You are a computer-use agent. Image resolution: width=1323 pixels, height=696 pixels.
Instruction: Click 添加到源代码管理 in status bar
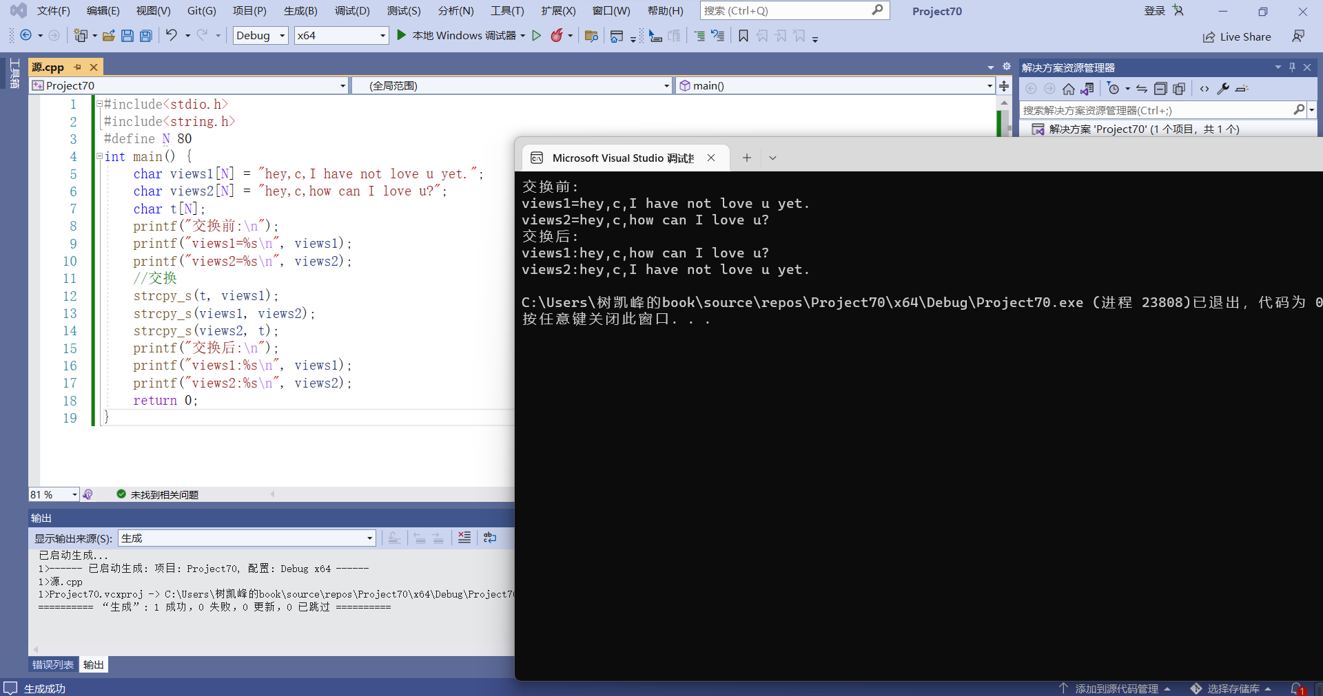click(1116, 688)
